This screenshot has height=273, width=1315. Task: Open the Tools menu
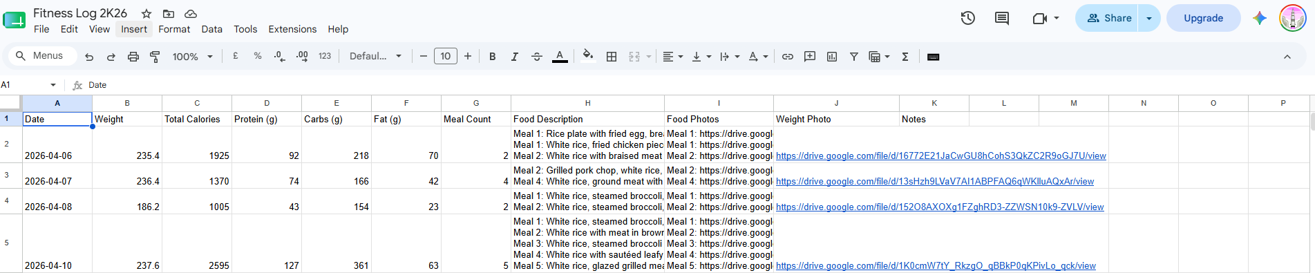point(245,29)
